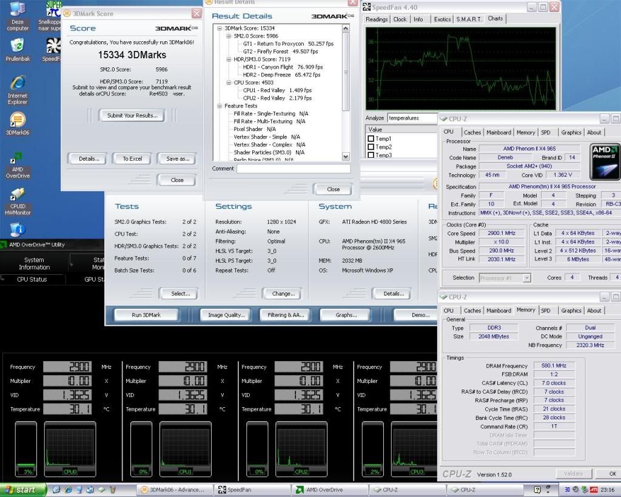Open the S.M.A.R.T. tab in SpeedFan
Viewport: 621px width, 497px height.
tap(469, 19)
